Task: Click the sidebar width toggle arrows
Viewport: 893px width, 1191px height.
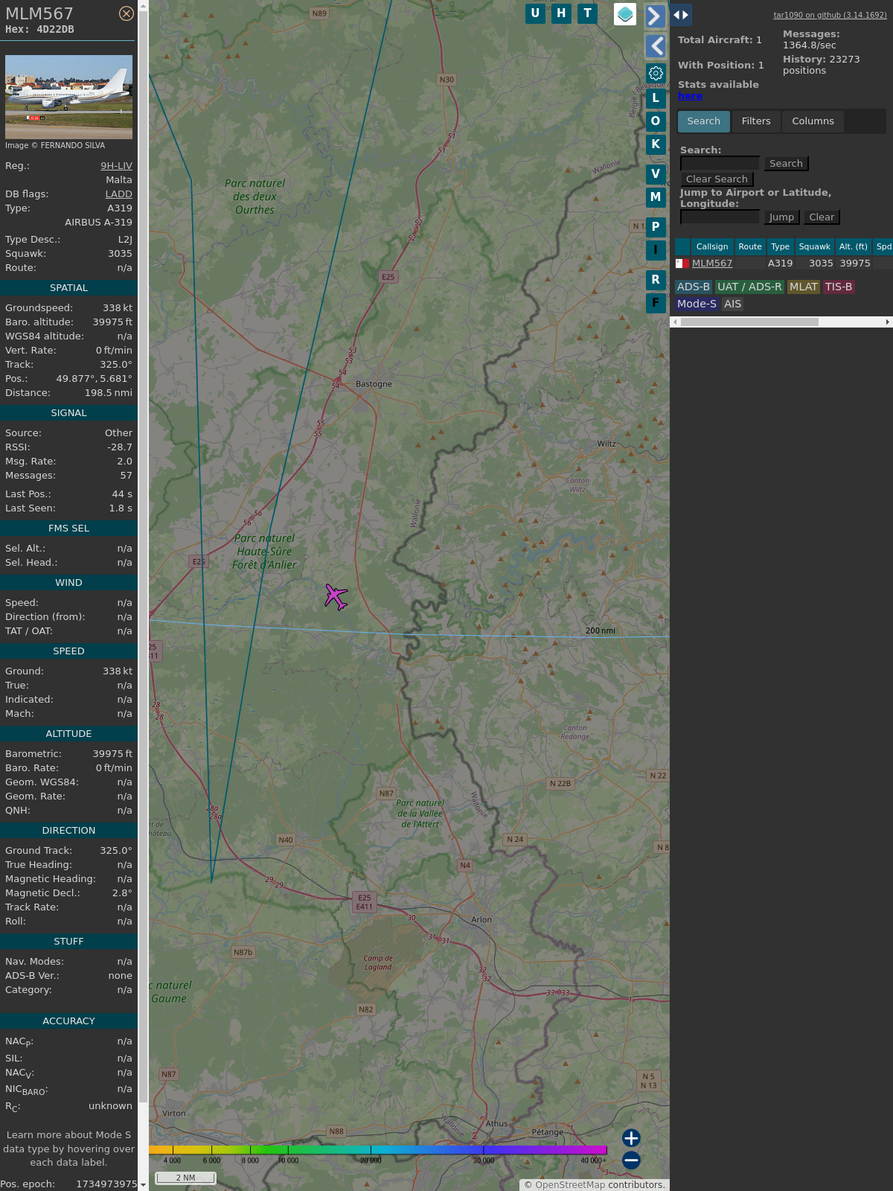Action: 681,14
